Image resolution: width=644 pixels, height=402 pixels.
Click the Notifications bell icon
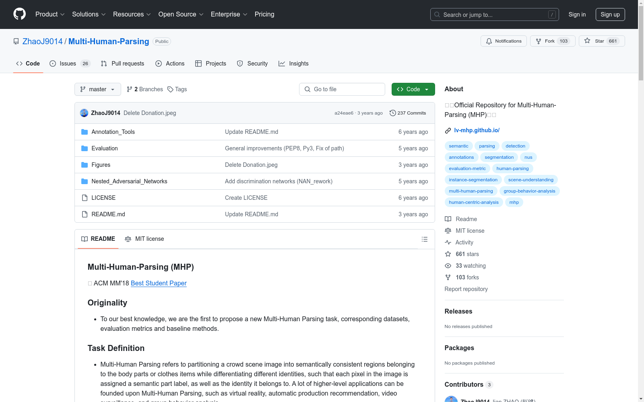(489, 41)
